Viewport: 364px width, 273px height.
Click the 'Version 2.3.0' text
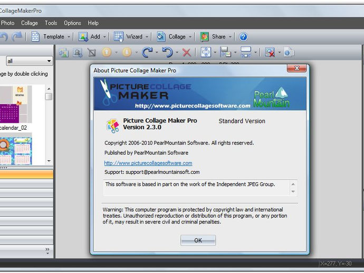142,128
